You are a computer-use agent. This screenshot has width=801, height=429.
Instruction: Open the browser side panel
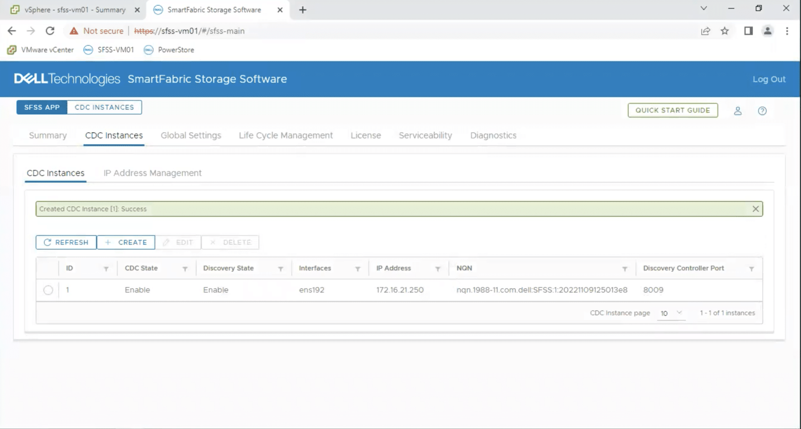(748, 31)
